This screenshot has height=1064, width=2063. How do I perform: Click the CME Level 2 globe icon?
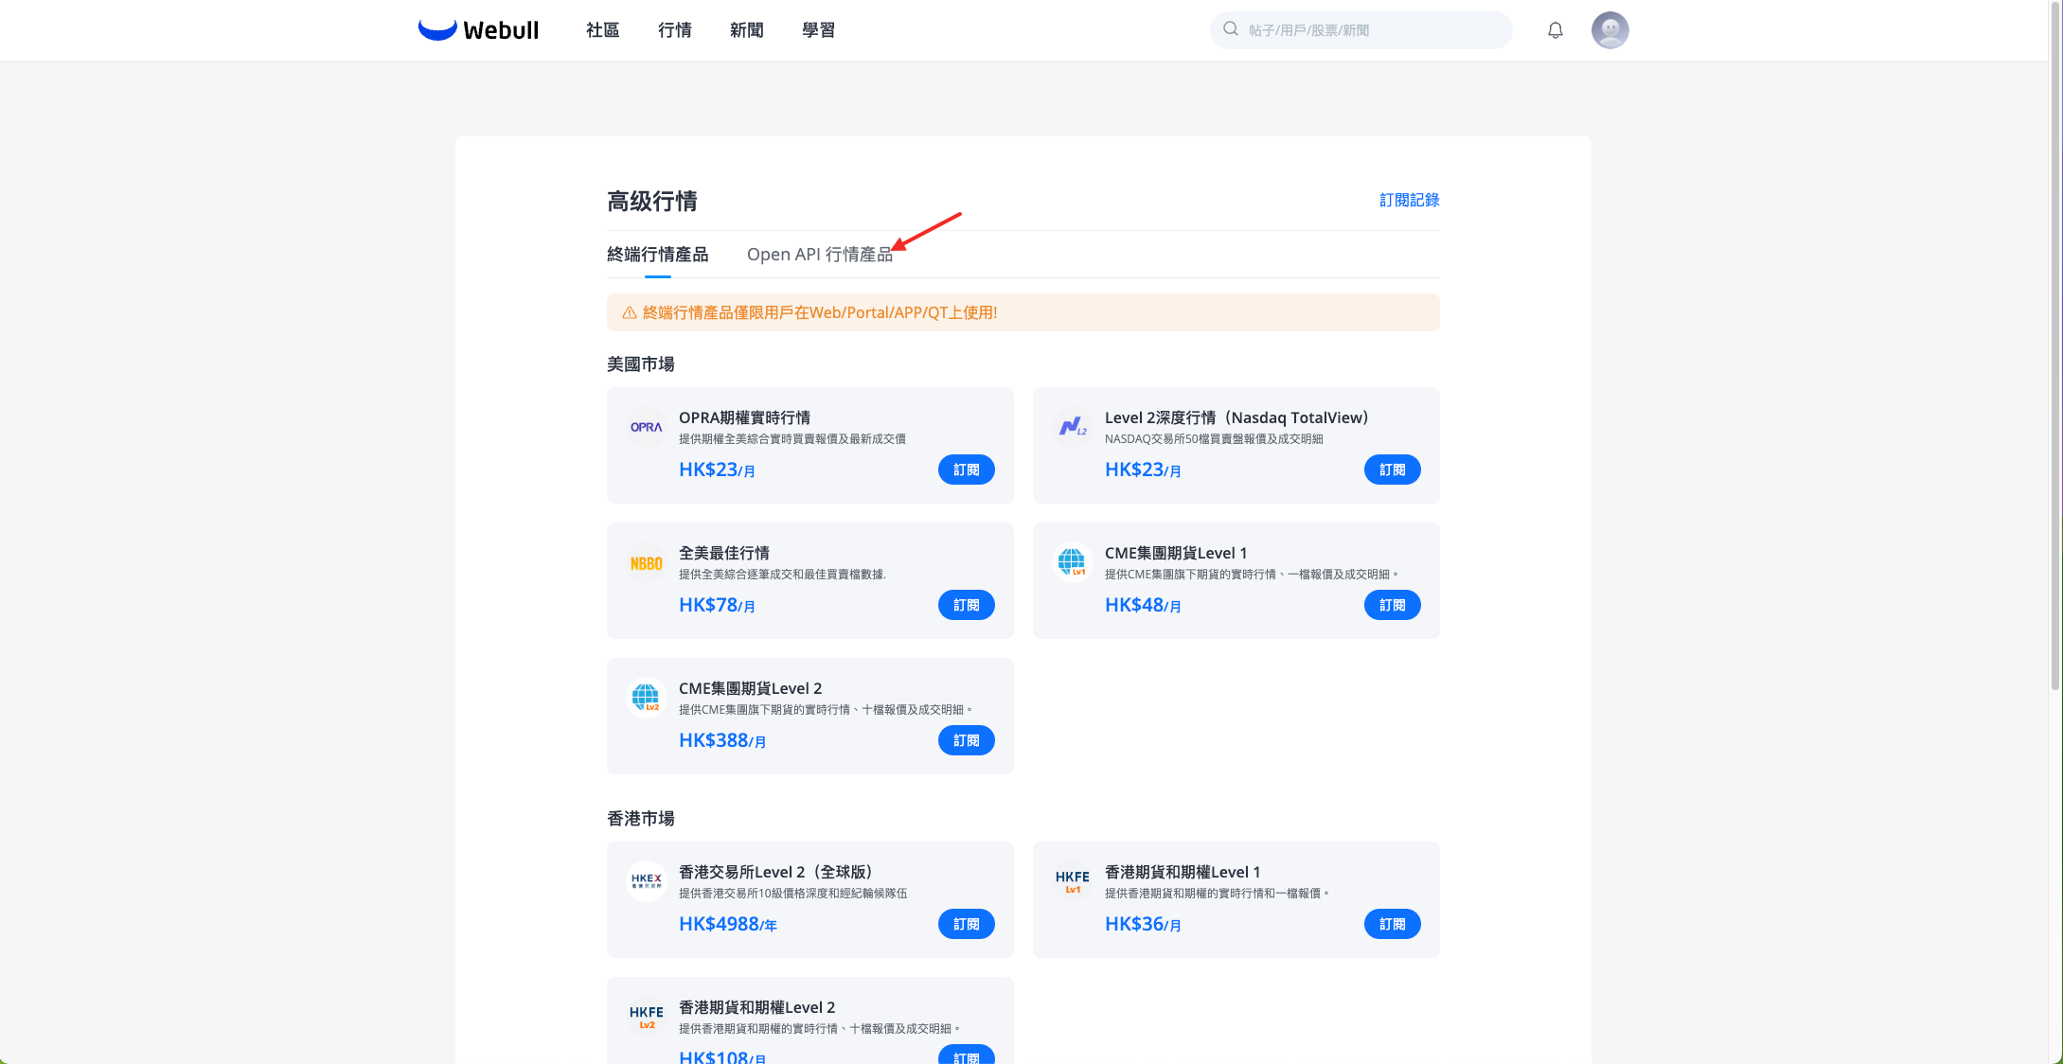tap(646, 698)
